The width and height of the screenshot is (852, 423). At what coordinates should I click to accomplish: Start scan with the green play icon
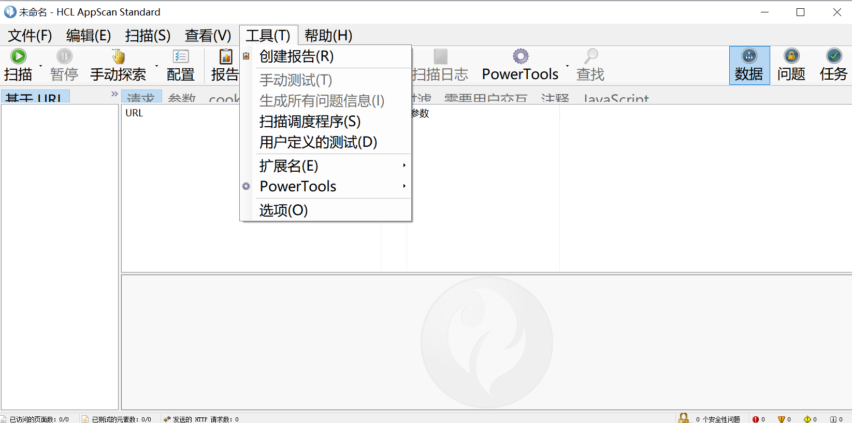coord(18,56)
